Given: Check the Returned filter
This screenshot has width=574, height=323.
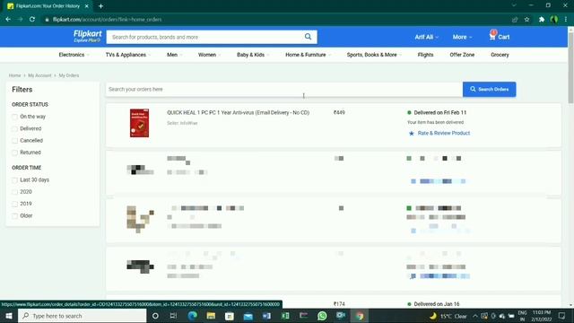Looking at the screenshot, I should pyautogui.click(x=14, y=153).
